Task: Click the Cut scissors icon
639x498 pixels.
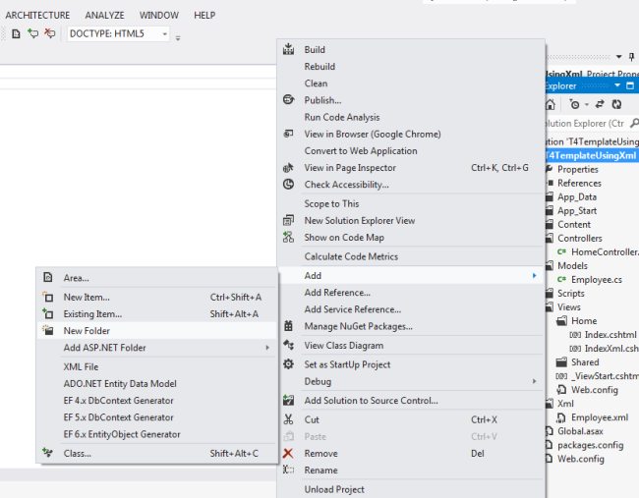Action: pos(288,419)
